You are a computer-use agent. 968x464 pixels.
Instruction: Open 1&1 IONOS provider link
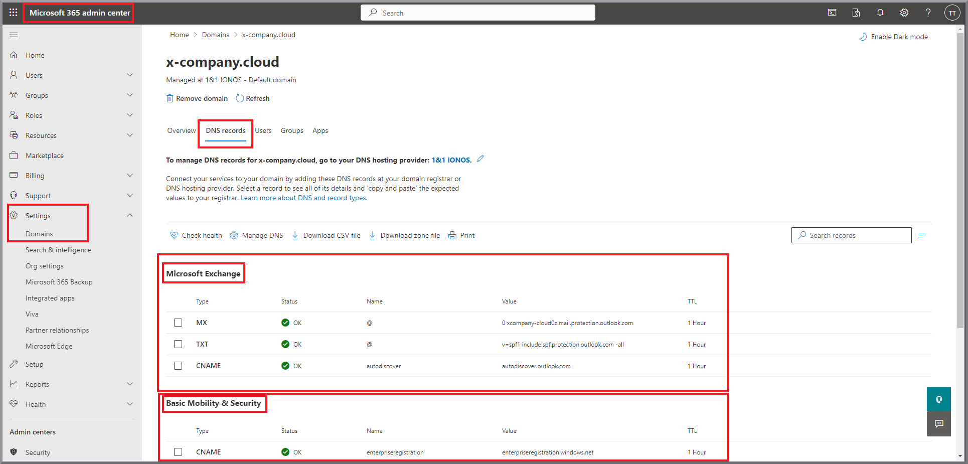point(451,160)
